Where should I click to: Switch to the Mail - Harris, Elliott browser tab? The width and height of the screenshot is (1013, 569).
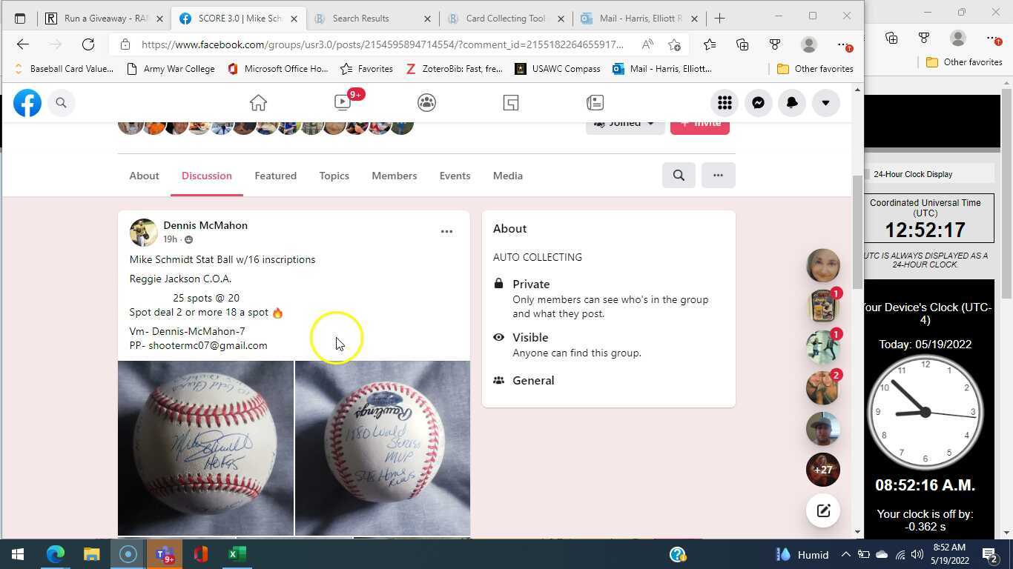pos(639,19)
